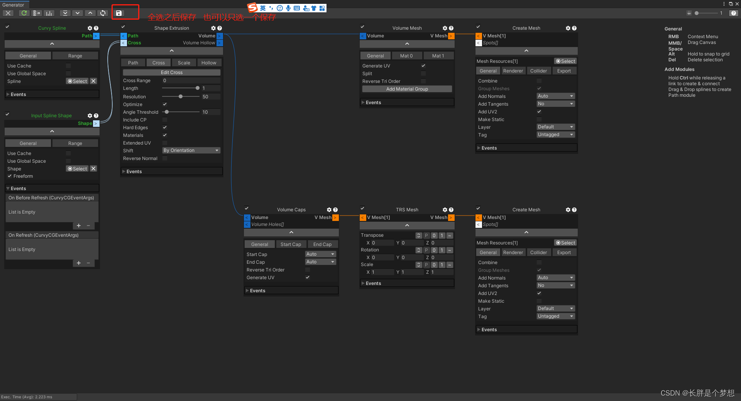
Task: Open the Shape Extrusion settings gear
Action: [213, 28]
